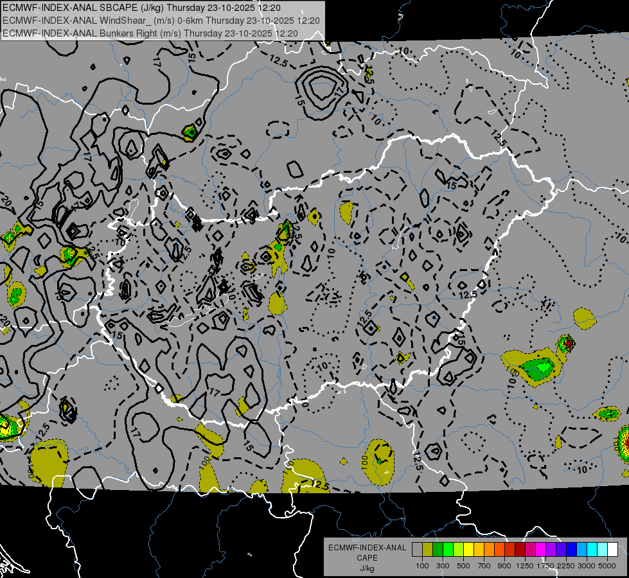
Task: Click the gray swatch in CAPE legend
Action: pyautogui.click(x=417, y=549)
